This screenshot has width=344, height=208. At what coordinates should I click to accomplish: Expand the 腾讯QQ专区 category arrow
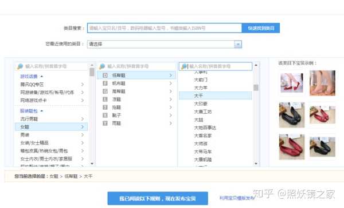pos(83,85)
